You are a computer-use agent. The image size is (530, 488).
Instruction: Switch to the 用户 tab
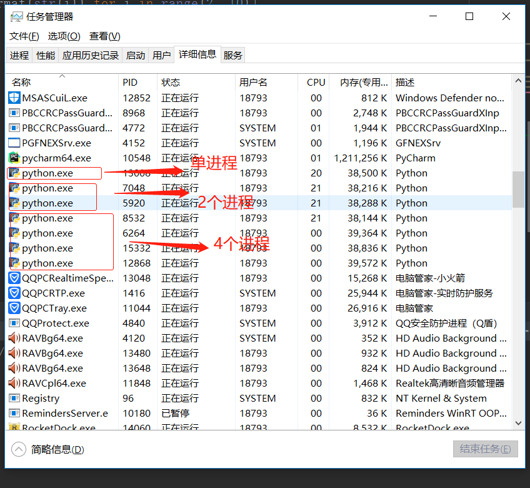click(x=161, y=55)
